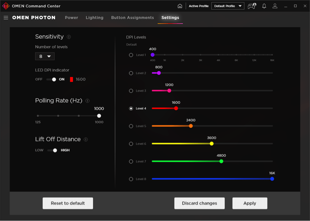Click the Level 4 red slider handle at 1600
310x221 pixels.
[176, 108]
